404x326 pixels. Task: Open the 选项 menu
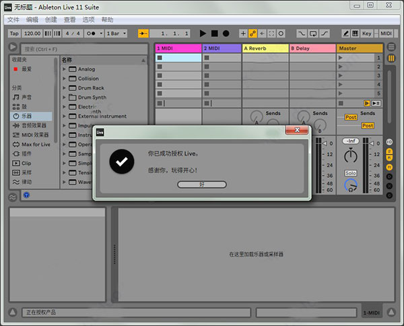[88, 20]
